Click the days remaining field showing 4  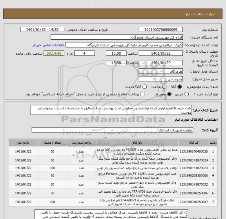(x=84, y=53)
